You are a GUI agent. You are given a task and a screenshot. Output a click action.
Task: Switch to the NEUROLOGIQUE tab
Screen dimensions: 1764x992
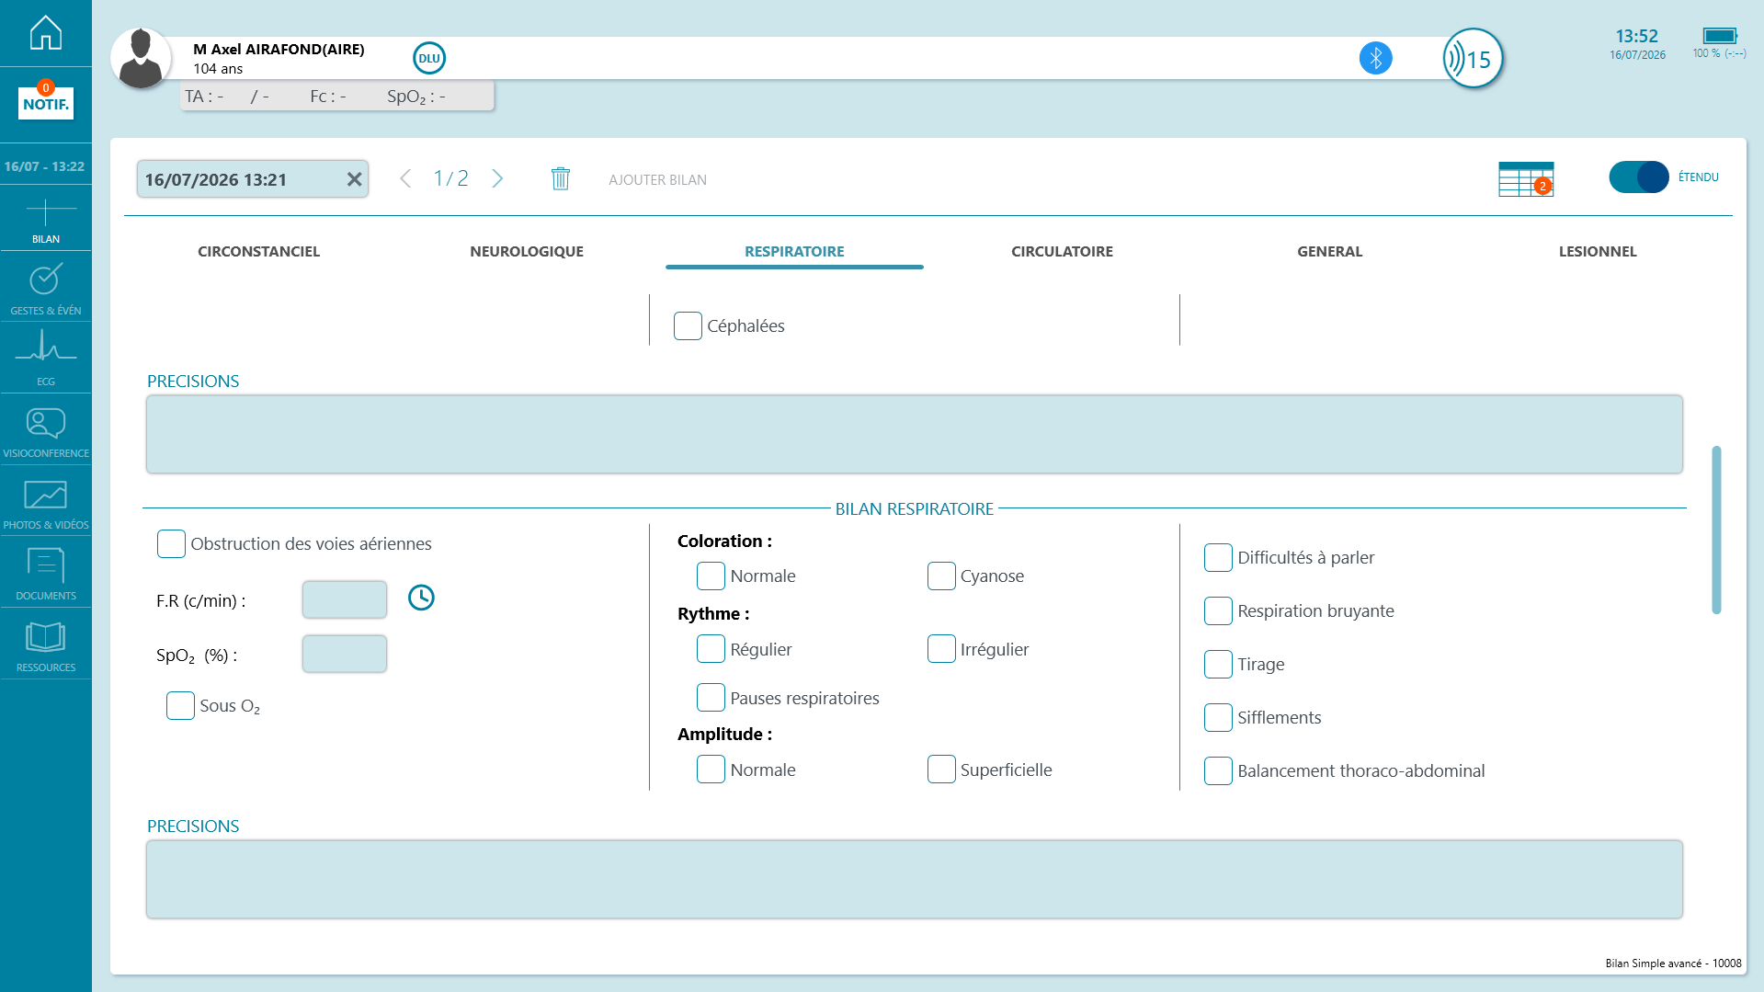tap(527, 251)
